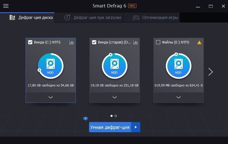The image size is (228, 144).
Task: Click the HDD disk icon for Файлы (E:)
Action: click(x=178, y=66)
